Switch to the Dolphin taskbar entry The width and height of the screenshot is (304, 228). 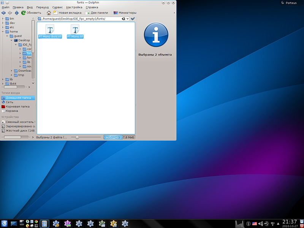tap(44, 223)
